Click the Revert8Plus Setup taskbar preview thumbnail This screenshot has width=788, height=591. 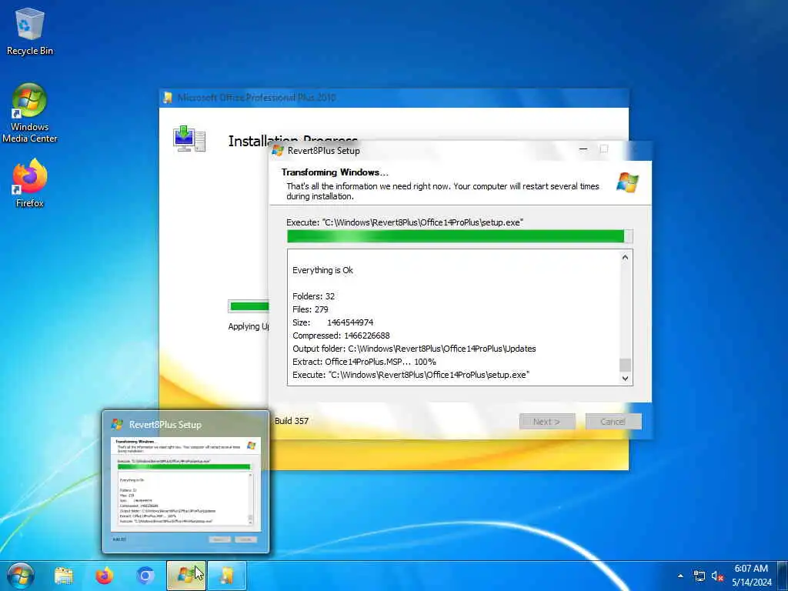click(x=186, y=482)
